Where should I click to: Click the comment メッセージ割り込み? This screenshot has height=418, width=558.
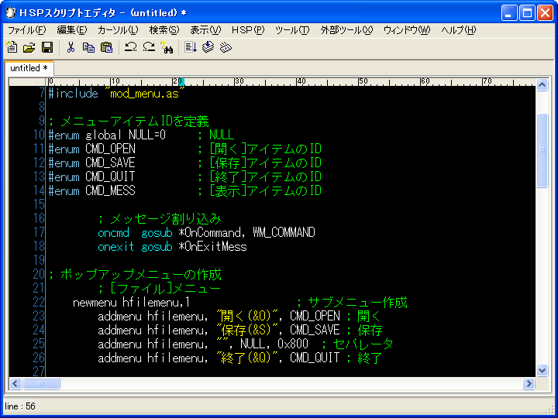click(166, 219)
